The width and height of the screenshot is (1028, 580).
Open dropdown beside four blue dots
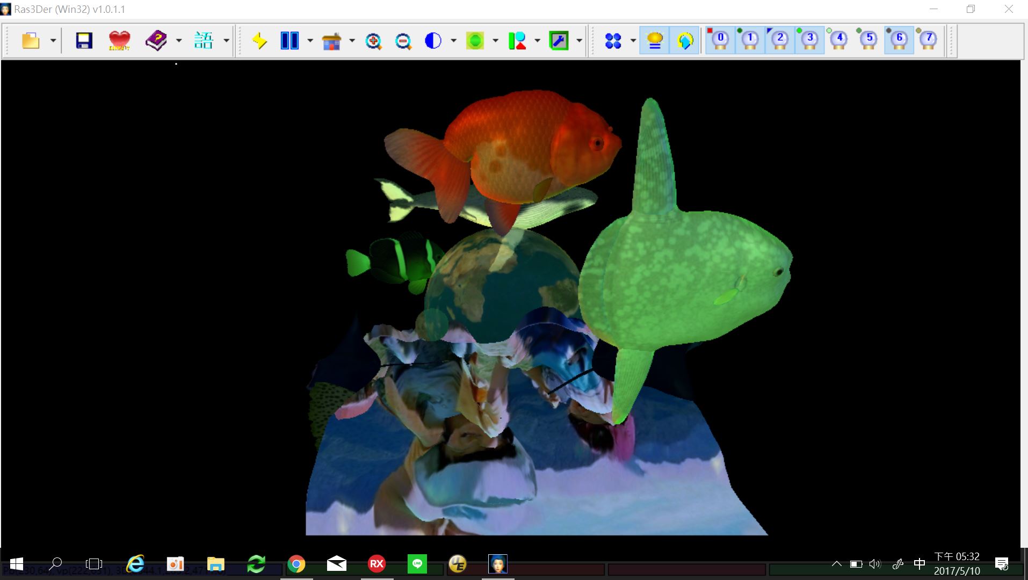pos(633,41)
